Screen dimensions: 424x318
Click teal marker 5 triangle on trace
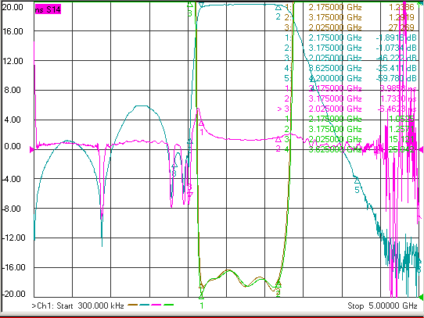(x=357, y=180)
